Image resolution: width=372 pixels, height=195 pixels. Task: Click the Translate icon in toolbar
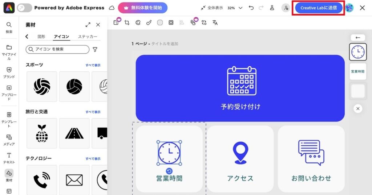[215, 22]
